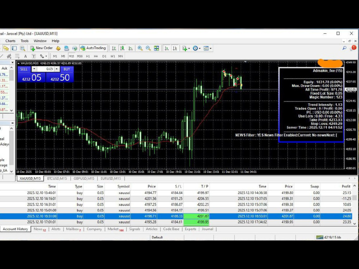Open the Navigator star-folder icon
359x269 pixels.
(6, 48)
